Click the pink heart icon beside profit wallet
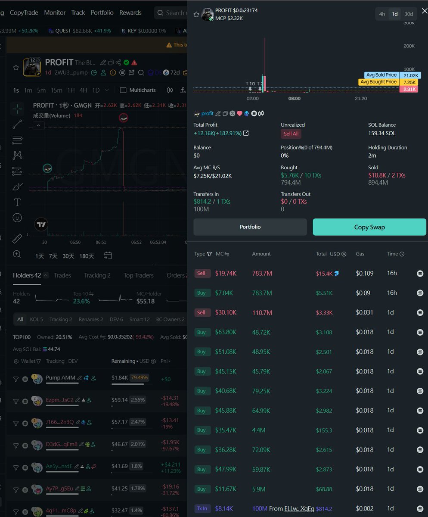The height and width of the screenshot is (517, 428). [x=240, y=113]
